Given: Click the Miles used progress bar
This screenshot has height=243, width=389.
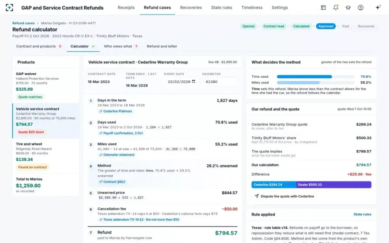Looking at the screenshot, I should [315, 83].
